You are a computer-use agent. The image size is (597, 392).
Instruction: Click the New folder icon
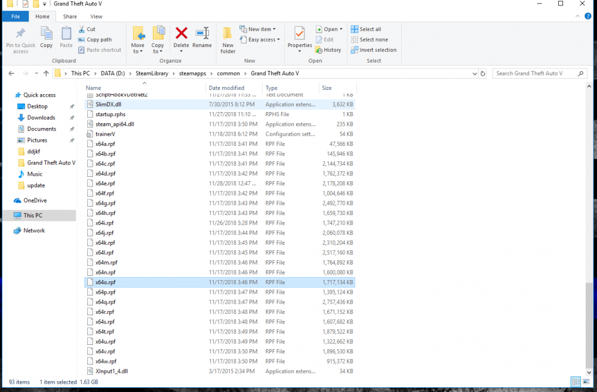(227, 33)
